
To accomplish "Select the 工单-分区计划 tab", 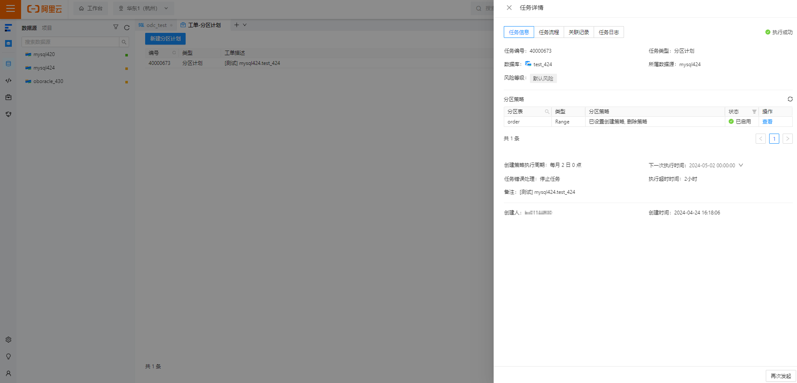I will click(201, 25).
